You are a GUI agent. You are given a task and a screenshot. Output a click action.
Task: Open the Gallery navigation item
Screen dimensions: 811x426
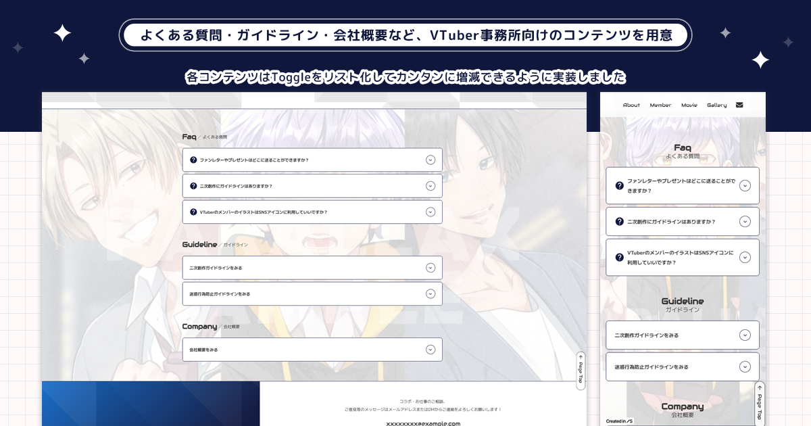tap(717, 105)
